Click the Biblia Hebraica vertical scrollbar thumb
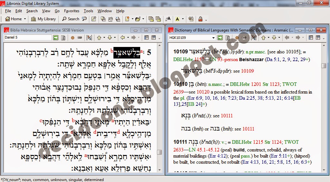Screen dimensions: 330x182 (159, 152)
